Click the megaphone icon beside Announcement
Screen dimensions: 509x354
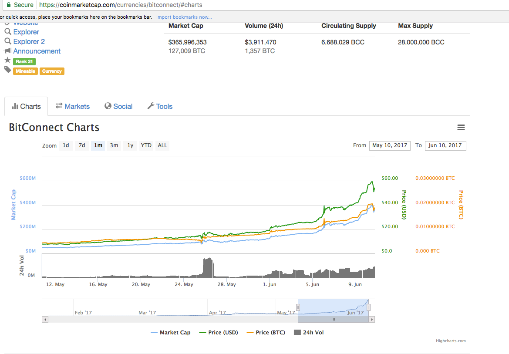tap(8, 51)
